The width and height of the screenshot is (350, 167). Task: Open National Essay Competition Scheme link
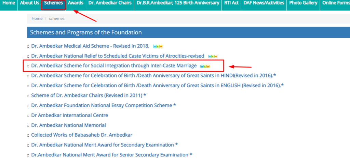point(104,105)
